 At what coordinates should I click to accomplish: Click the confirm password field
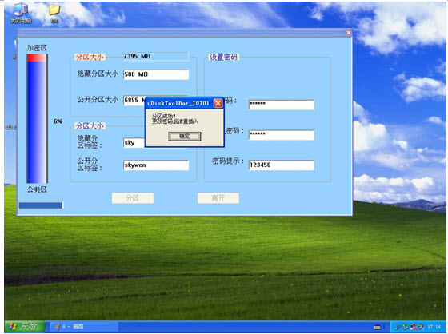click(282, 135)
